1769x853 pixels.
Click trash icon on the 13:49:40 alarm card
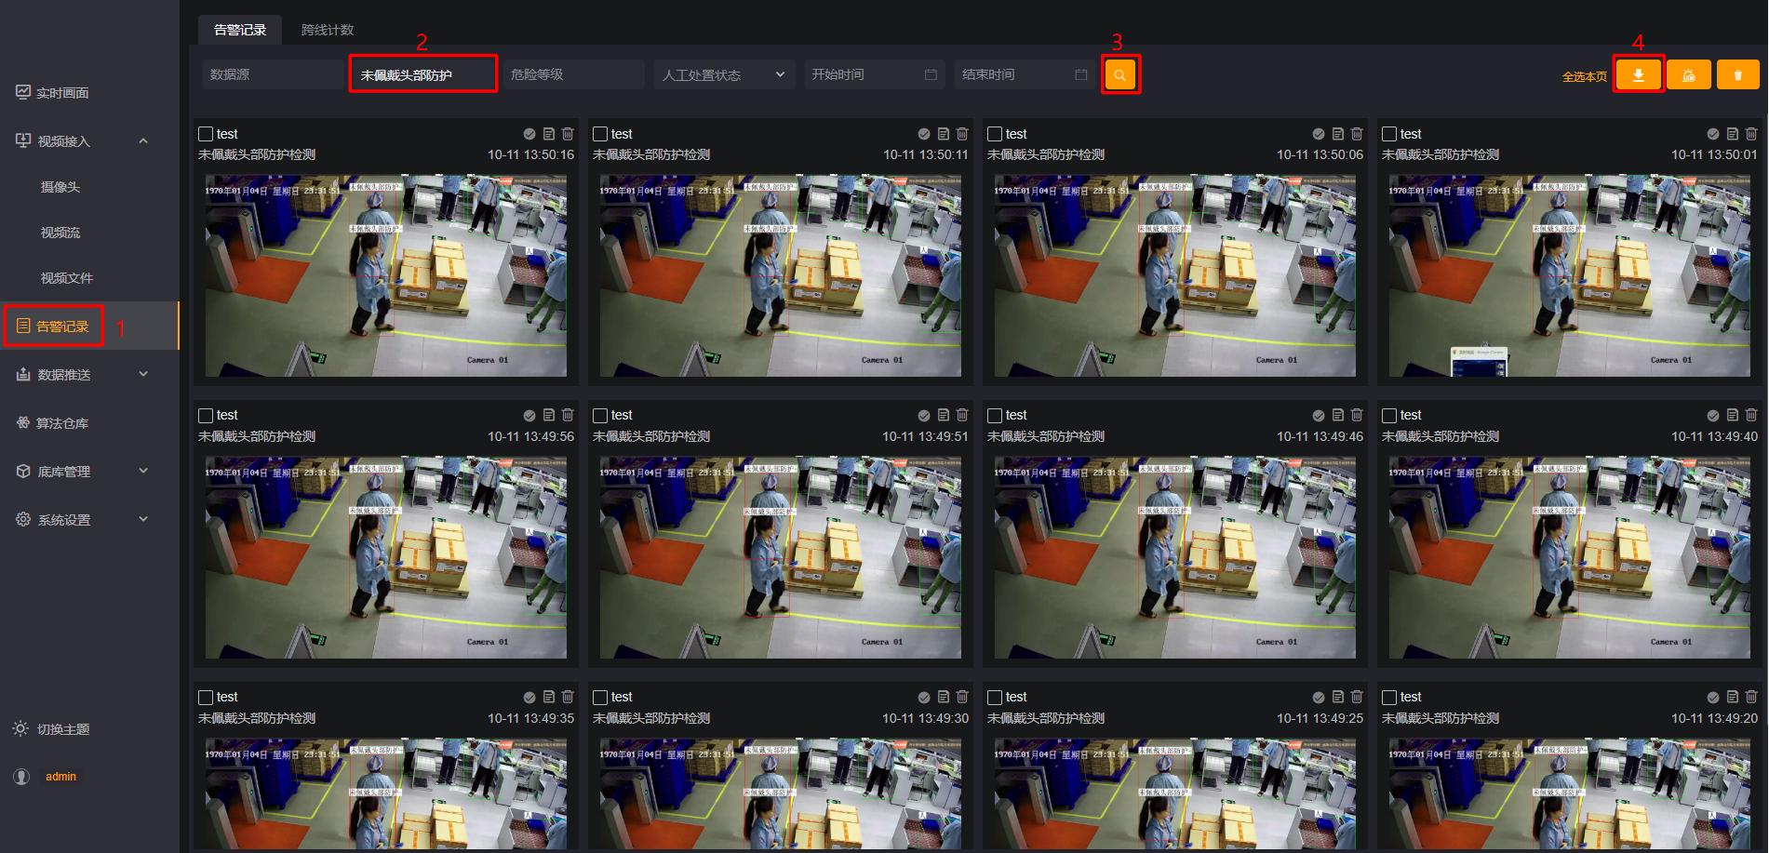1751,415
